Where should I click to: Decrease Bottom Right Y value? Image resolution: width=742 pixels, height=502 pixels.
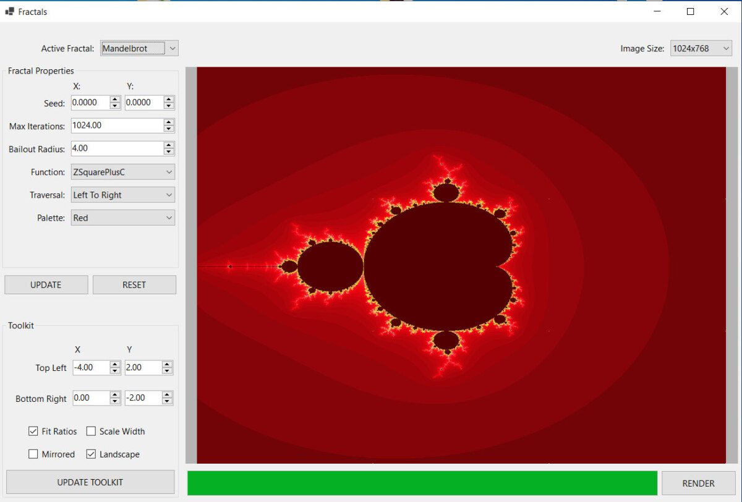coord(167,401)
